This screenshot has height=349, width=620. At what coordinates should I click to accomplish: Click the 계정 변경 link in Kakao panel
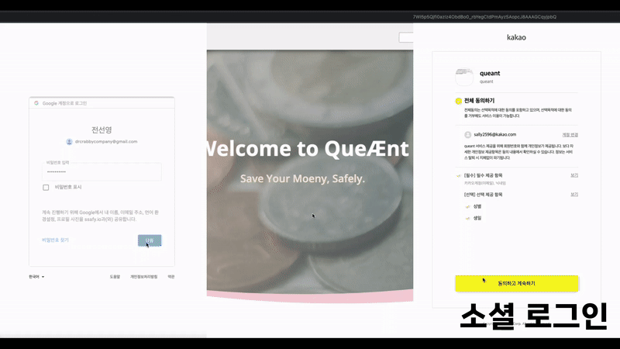[570, 135]
